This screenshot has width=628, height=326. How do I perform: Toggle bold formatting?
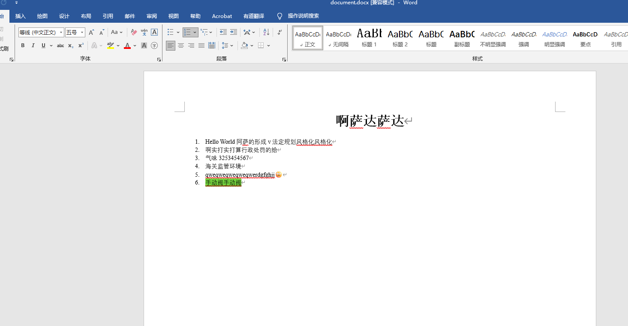pos(23,45)
